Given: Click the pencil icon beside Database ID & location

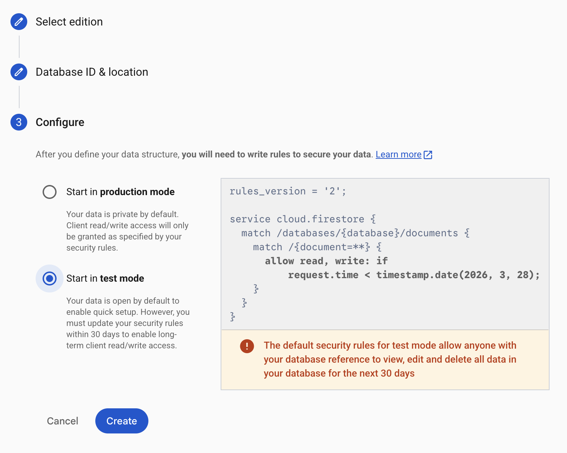Looking at the screenshot, I should pyautogui.click(x=19, y=72).
